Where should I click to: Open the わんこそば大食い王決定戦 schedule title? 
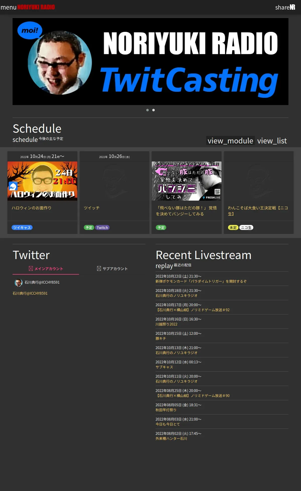point(258,211)
